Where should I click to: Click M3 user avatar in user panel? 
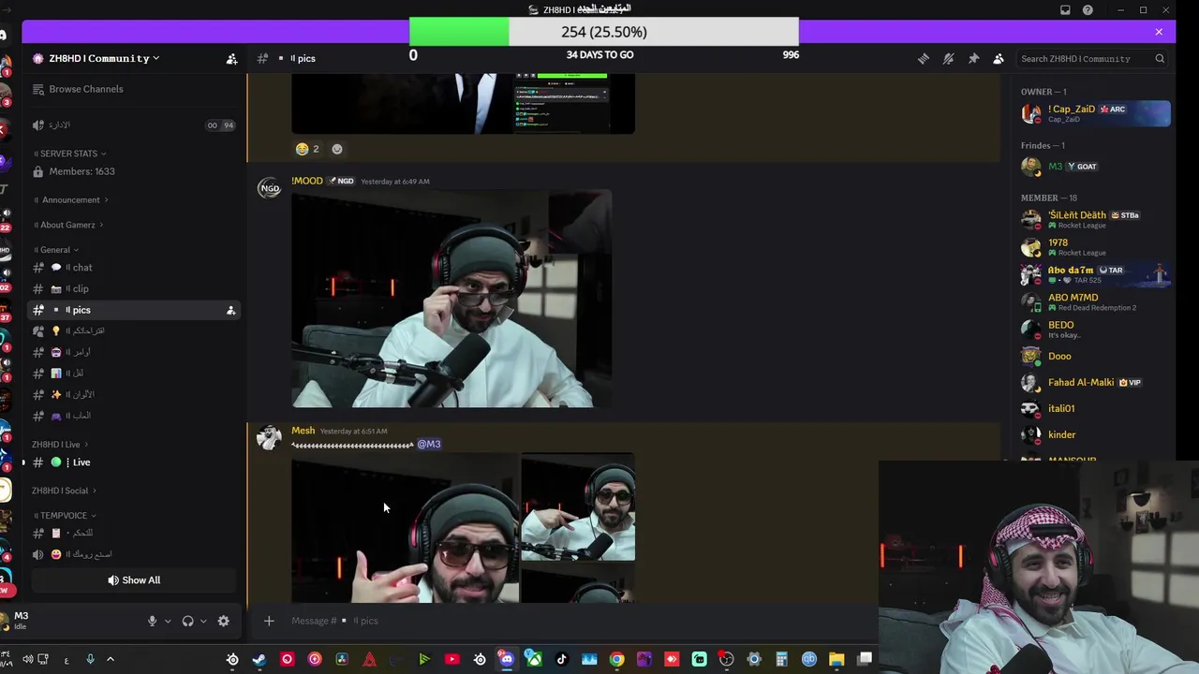(x=5, y=621)
